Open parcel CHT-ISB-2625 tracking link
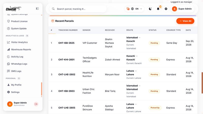 (66, 43)
